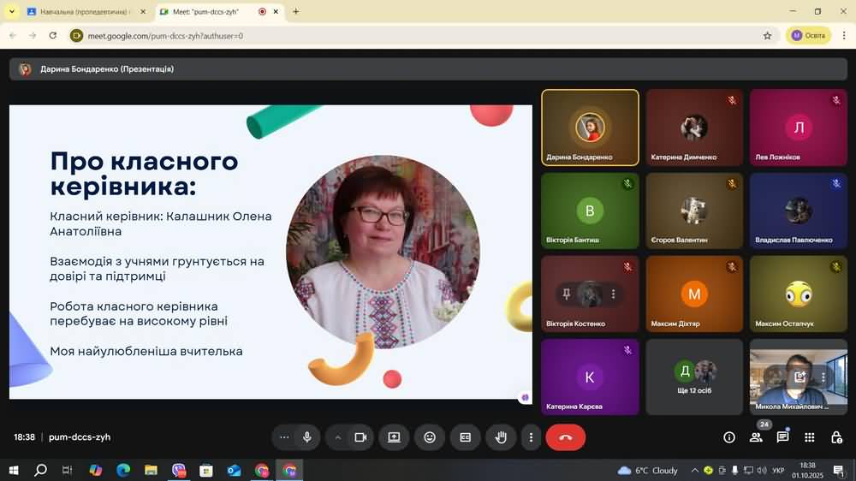Open the emoji reactions panel

[430, 437]
